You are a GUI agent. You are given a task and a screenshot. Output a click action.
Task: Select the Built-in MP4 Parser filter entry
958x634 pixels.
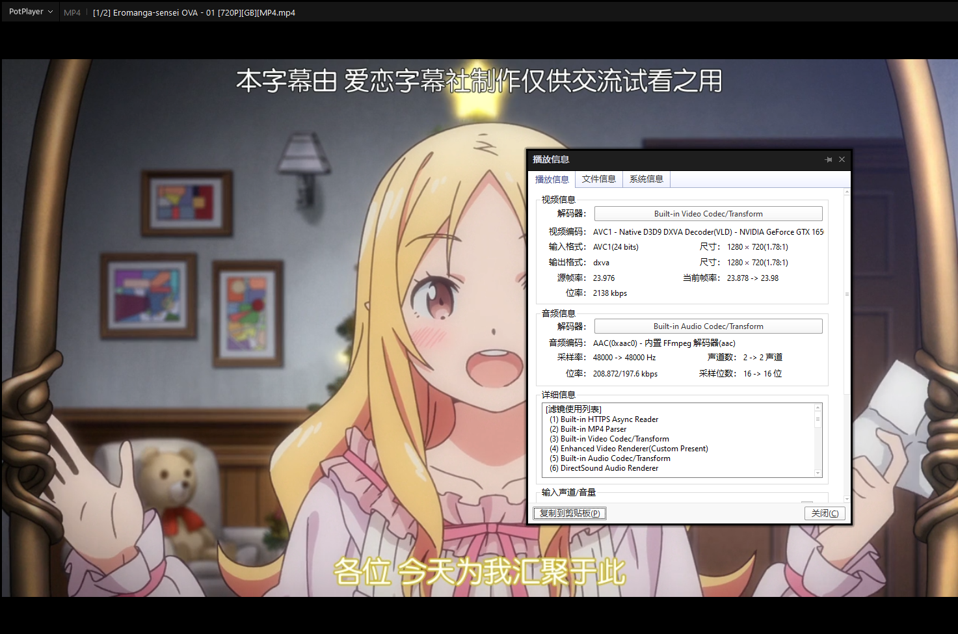point(593,429)
